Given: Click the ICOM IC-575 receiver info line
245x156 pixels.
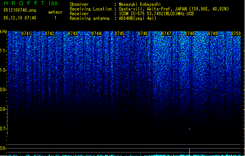Looking at the screenshot, I should pyautogui.click(x=156, y=14).
